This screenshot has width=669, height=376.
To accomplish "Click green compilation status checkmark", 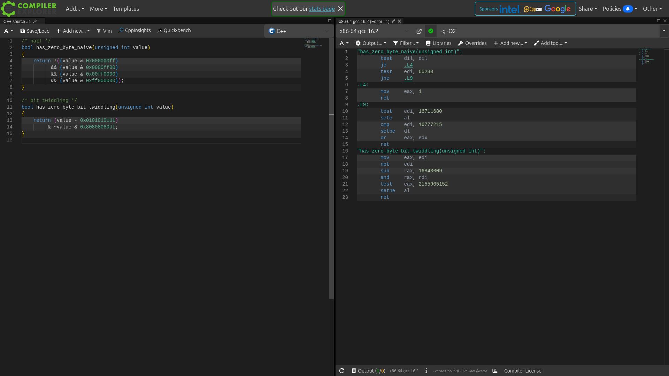I will click(x=431, y=31).
